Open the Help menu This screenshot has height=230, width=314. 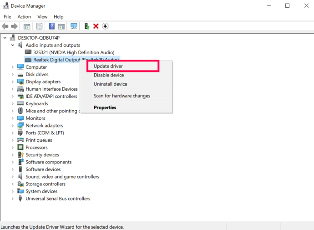coord(58,17)
